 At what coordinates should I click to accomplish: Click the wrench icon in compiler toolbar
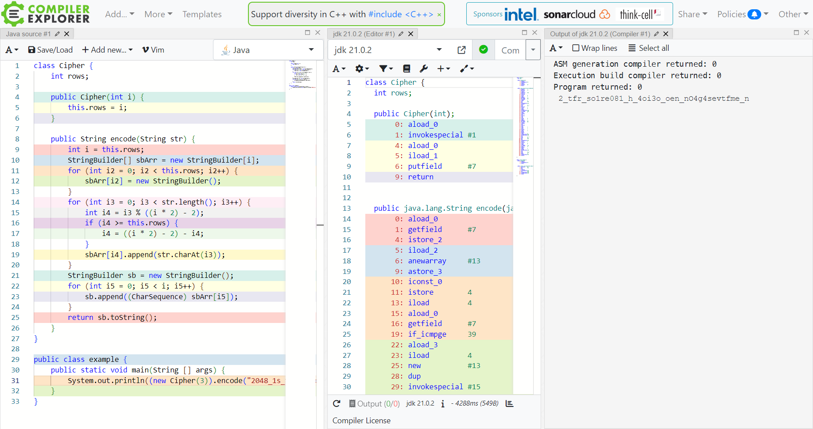(423, 68)
